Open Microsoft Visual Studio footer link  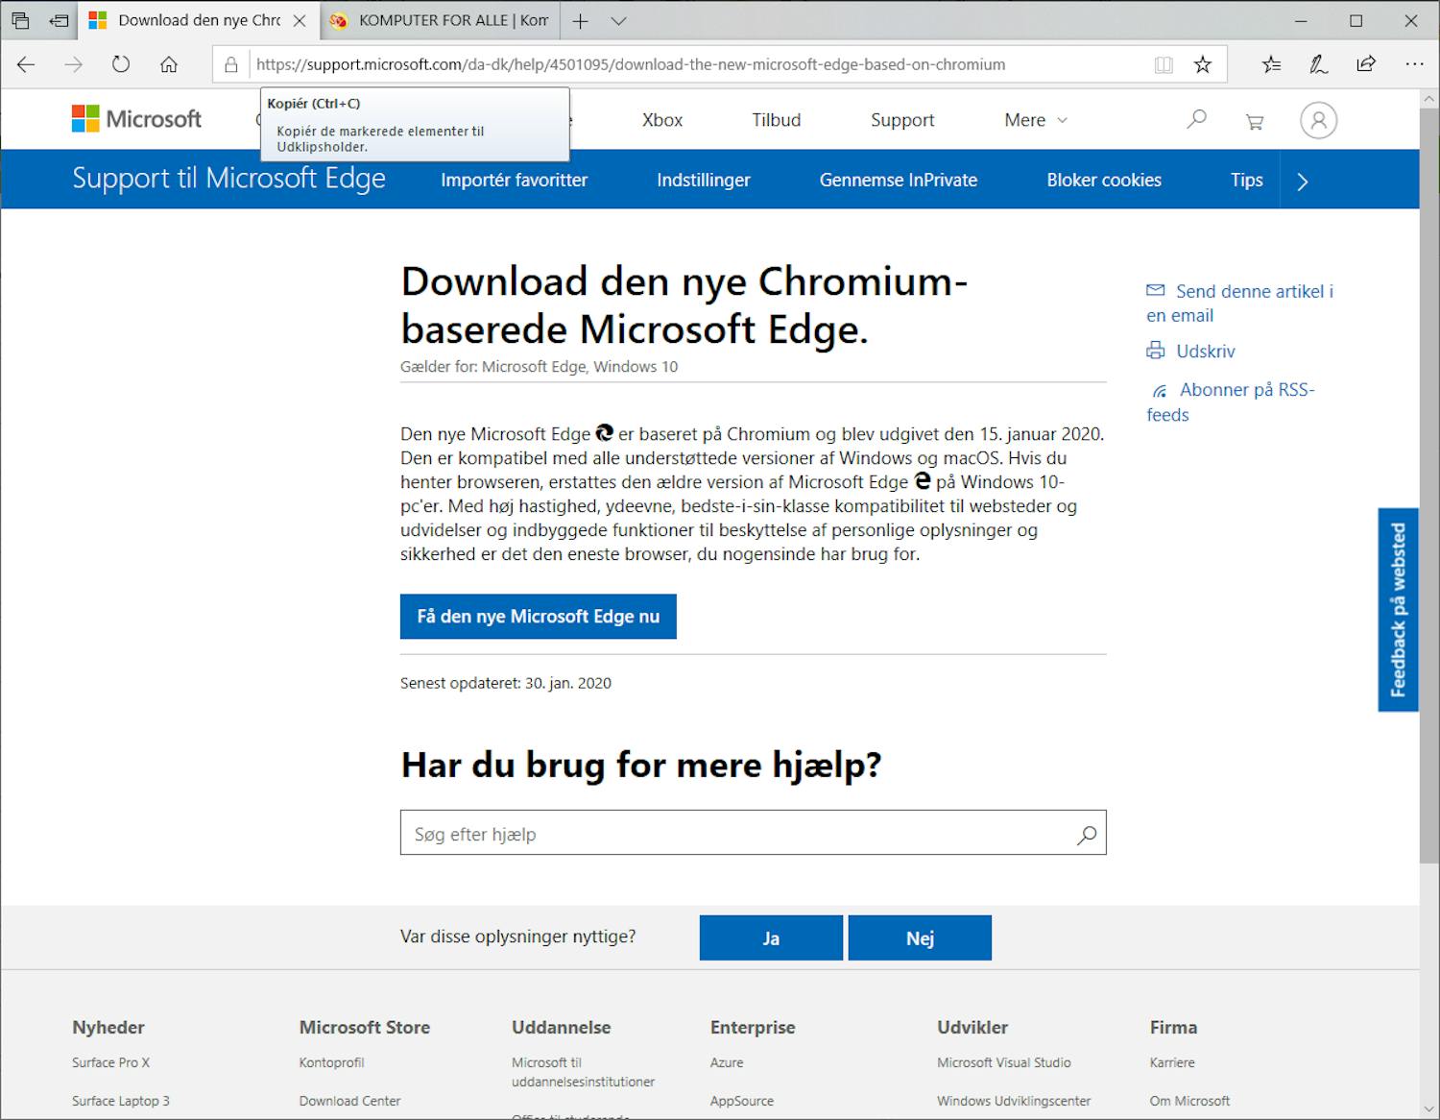click(1004, 1062)
